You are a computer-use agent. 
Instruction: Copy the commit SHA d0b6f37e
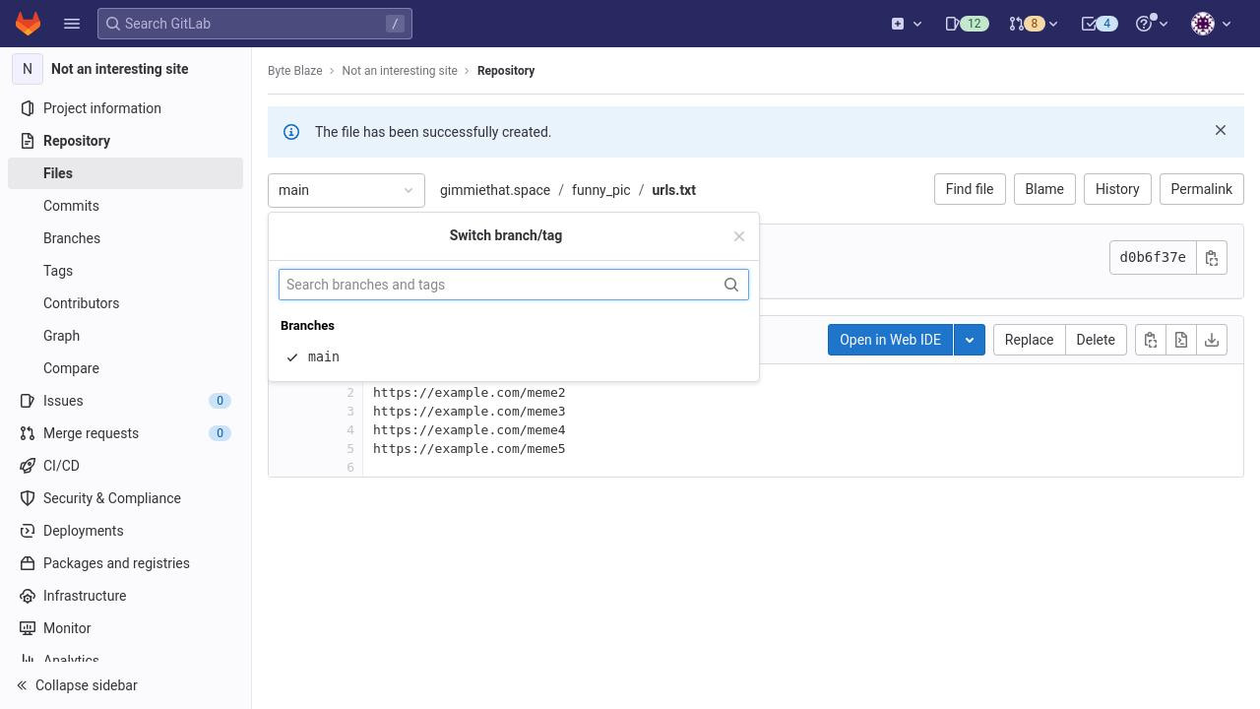click(x=1212, y=258)
